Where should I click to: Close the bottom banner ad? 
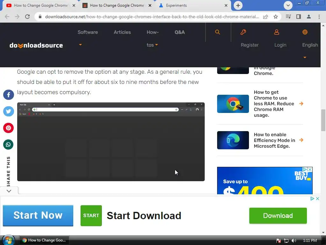click(x=317, y=198)
